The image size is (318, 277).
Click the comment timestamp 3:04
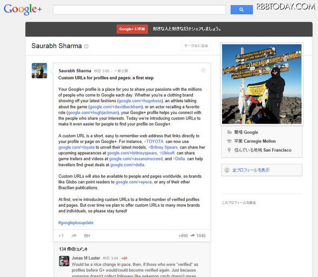tap(110, 258)
